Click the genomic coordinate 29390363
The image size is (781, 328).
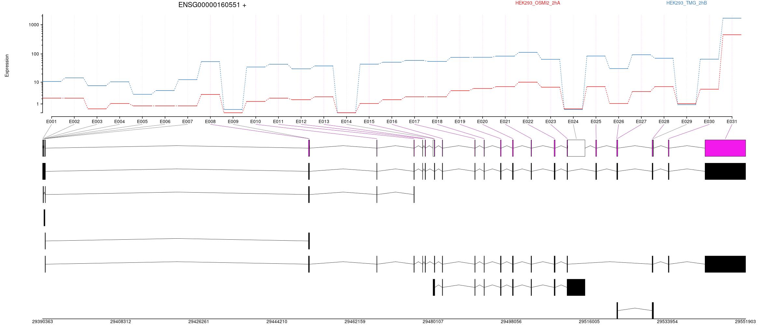[43, 322]
